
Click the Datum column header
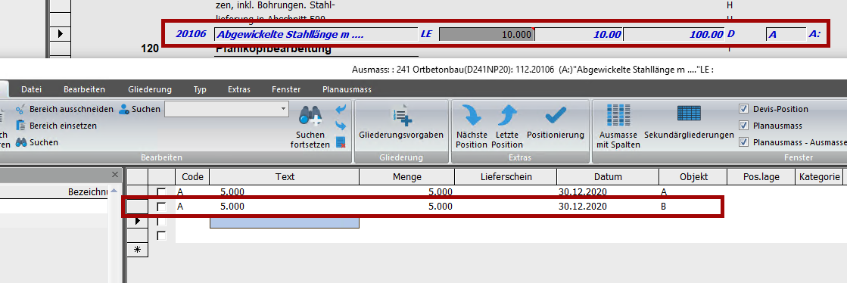click(608, 176)
